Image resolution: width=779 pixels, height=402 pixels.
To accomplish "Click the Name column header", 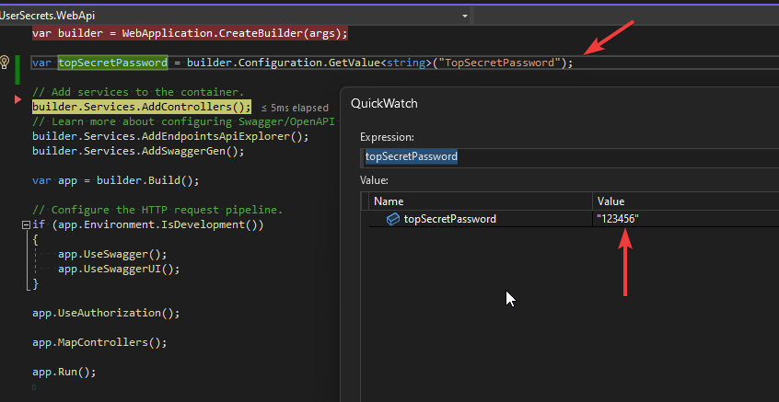I will coord(481,201).
